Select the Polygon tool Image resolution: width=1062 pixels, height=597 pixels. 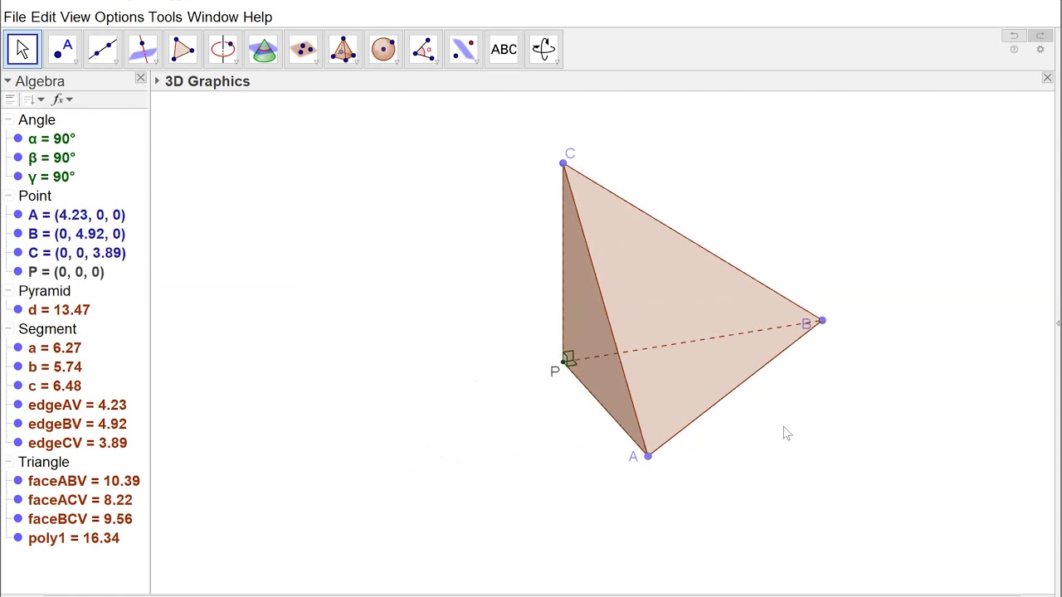point(183,50)
